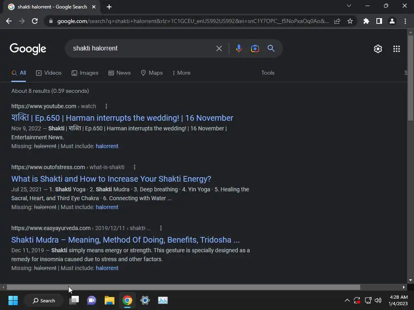Open the tab search chevron

tap(349, 6)
